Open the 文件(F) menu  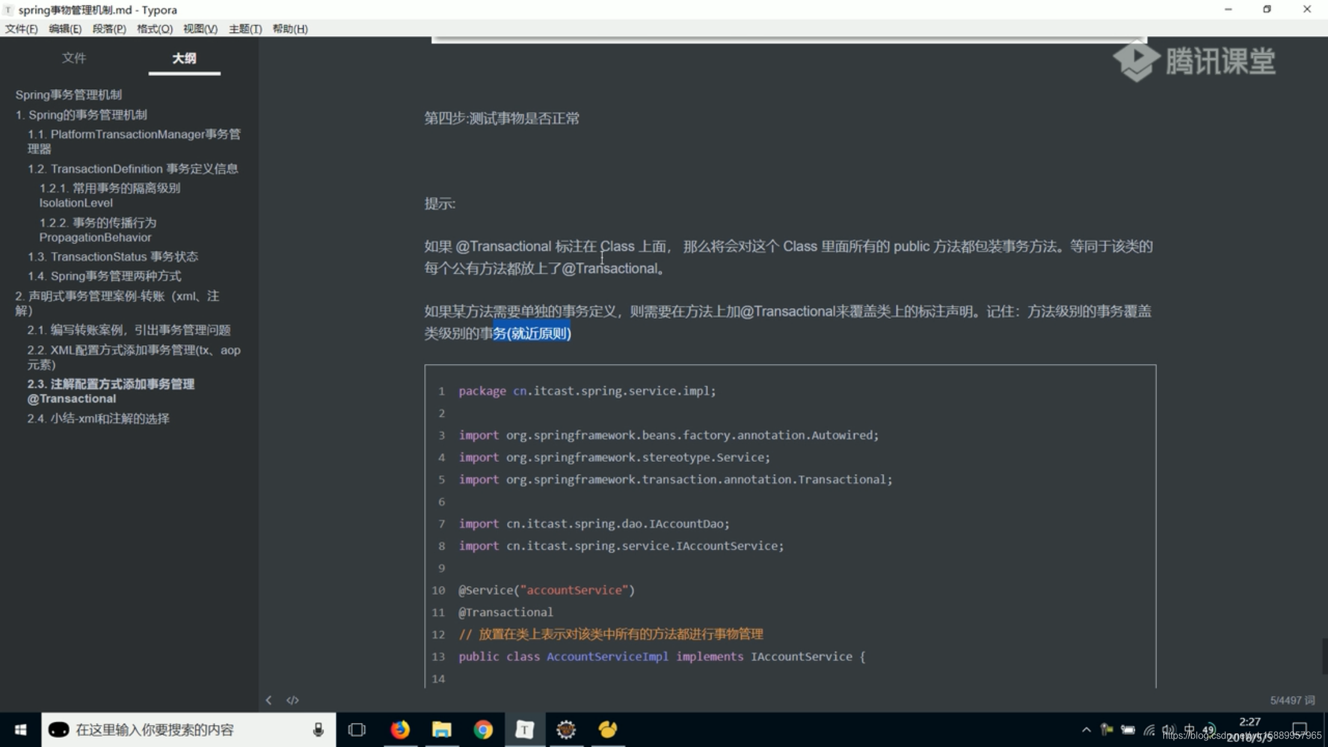pyautogui.click(x=21, y=29)
